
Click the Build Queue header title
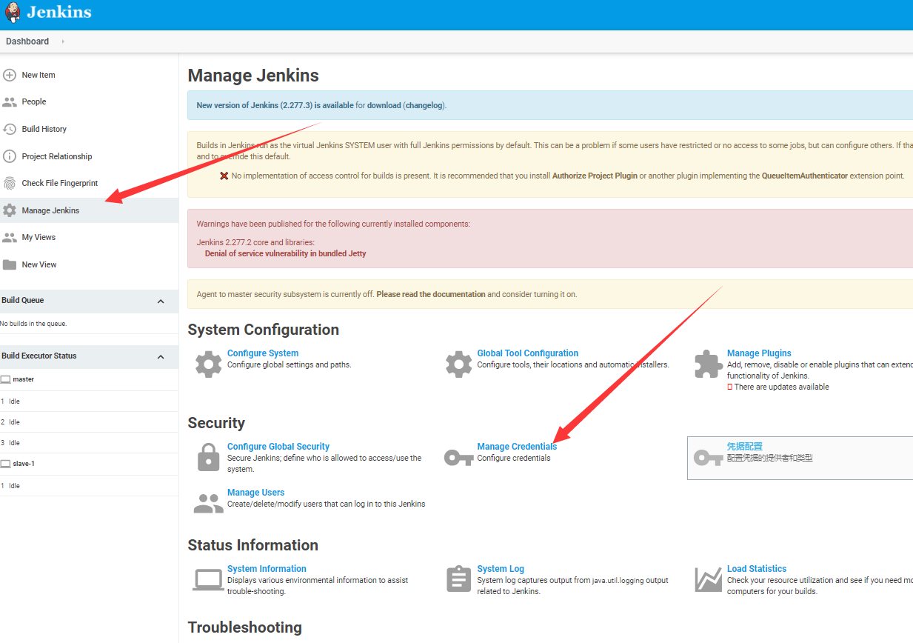[23, 301]
